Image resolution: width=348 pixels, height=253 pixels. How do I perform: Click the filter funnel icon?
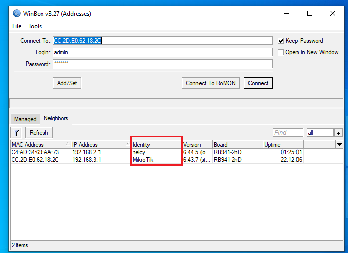pos(16,133)
